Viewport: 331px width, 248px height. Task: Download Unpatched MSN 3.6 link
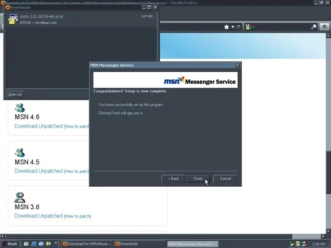click(39, 216)
